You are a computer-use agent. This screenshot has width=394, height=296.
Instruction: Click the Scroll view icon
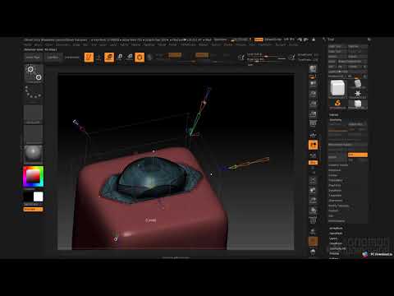tap(313, 84)
